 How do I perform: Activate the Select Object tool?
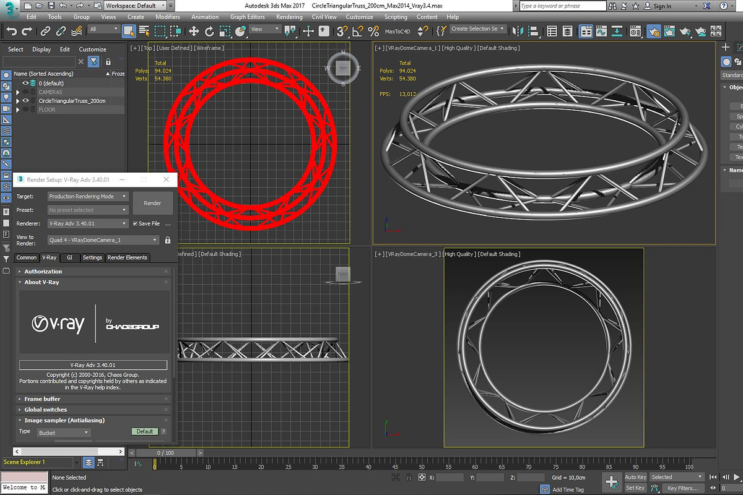[129, 31]
